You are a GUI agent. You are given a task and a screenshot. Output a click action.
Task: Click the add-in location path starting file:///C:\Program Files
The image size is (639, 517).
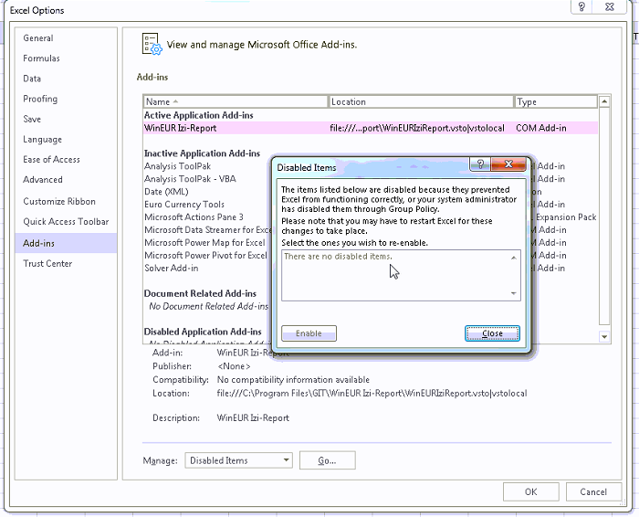click(372, 394)
